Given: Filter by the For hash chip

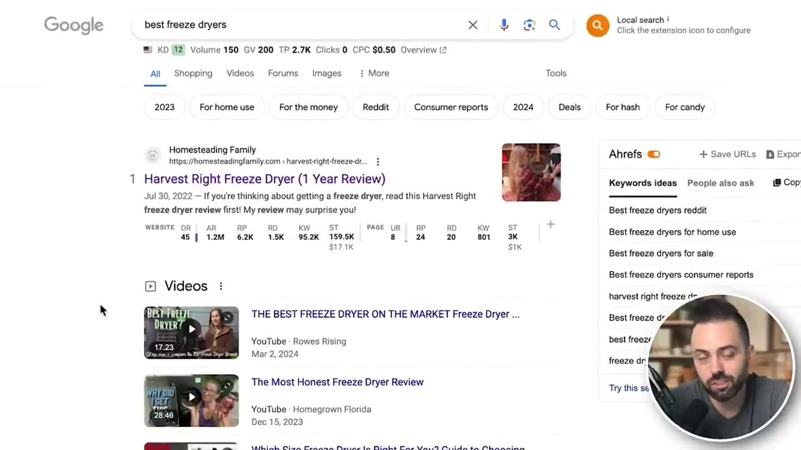Looking at the screenshot, I should coord(623,107).
